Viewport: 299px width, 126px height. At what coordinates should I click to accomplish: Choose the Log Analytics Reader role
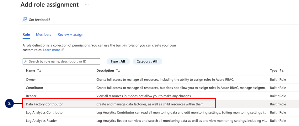click(x=41, y=120)
